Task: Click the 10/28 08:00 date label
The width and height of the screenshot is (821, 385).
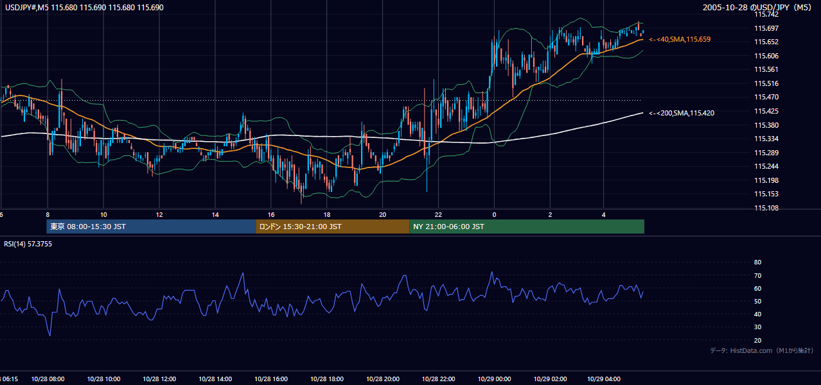Action: [48, 379]
